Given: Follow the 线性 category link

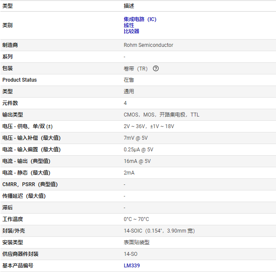Looking at the screenshot, I should tap(129, 25).
